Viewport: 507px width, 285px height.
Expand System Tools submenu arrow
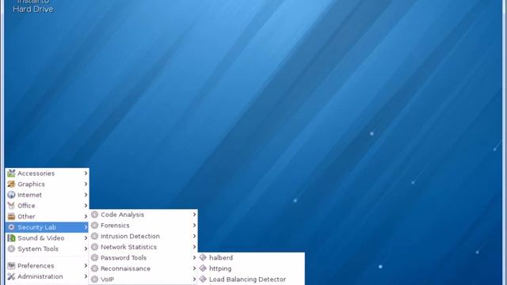(x=86, y=249)
